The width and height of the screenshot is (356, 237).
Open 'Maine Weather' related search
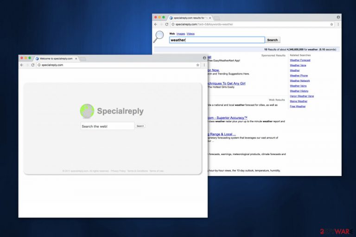point(299,101)
